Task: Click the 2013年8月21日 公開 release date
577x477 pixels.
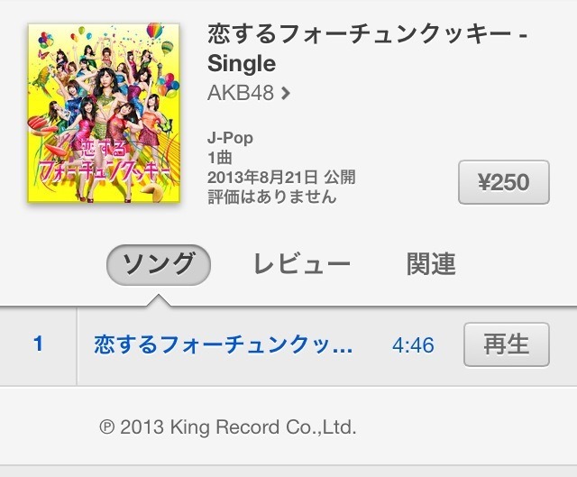Action: (x=281, y=178)
